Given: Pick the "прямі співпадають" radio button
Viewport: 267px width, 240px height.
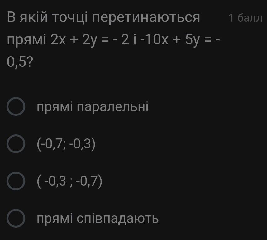Looking at the screenshot, I should pos(16,218).
